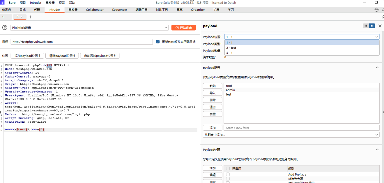Open the Intruder menu in menu bar
This screenshot has width=384, height=183.
coord(36,3)
